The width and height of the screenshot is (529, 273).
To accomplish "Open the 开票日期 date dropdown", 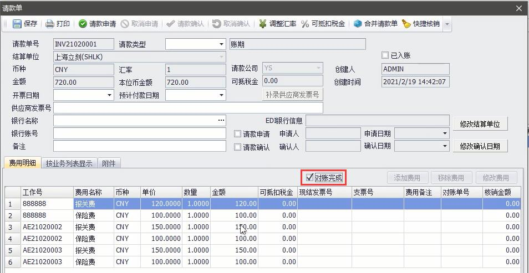I will [109, 95].
